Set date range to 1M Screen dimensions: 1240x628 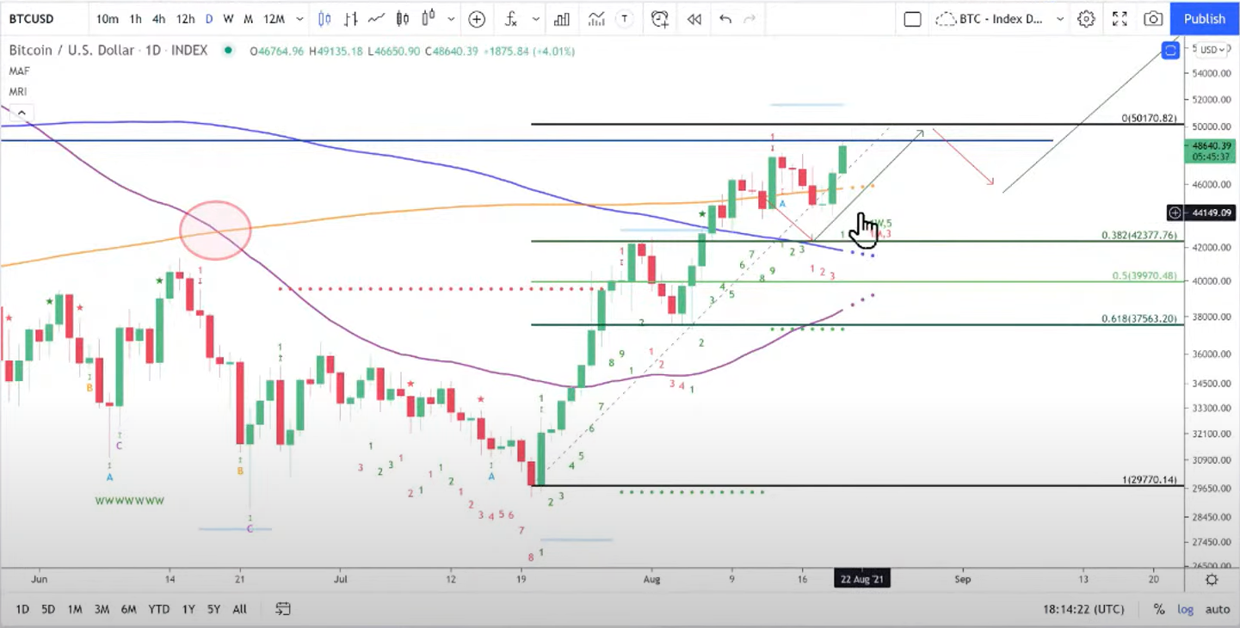[75, 609]
